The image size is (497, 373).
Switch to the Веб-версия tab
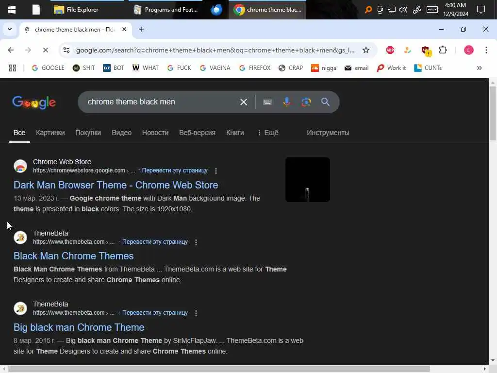click(x=197, y=133)
